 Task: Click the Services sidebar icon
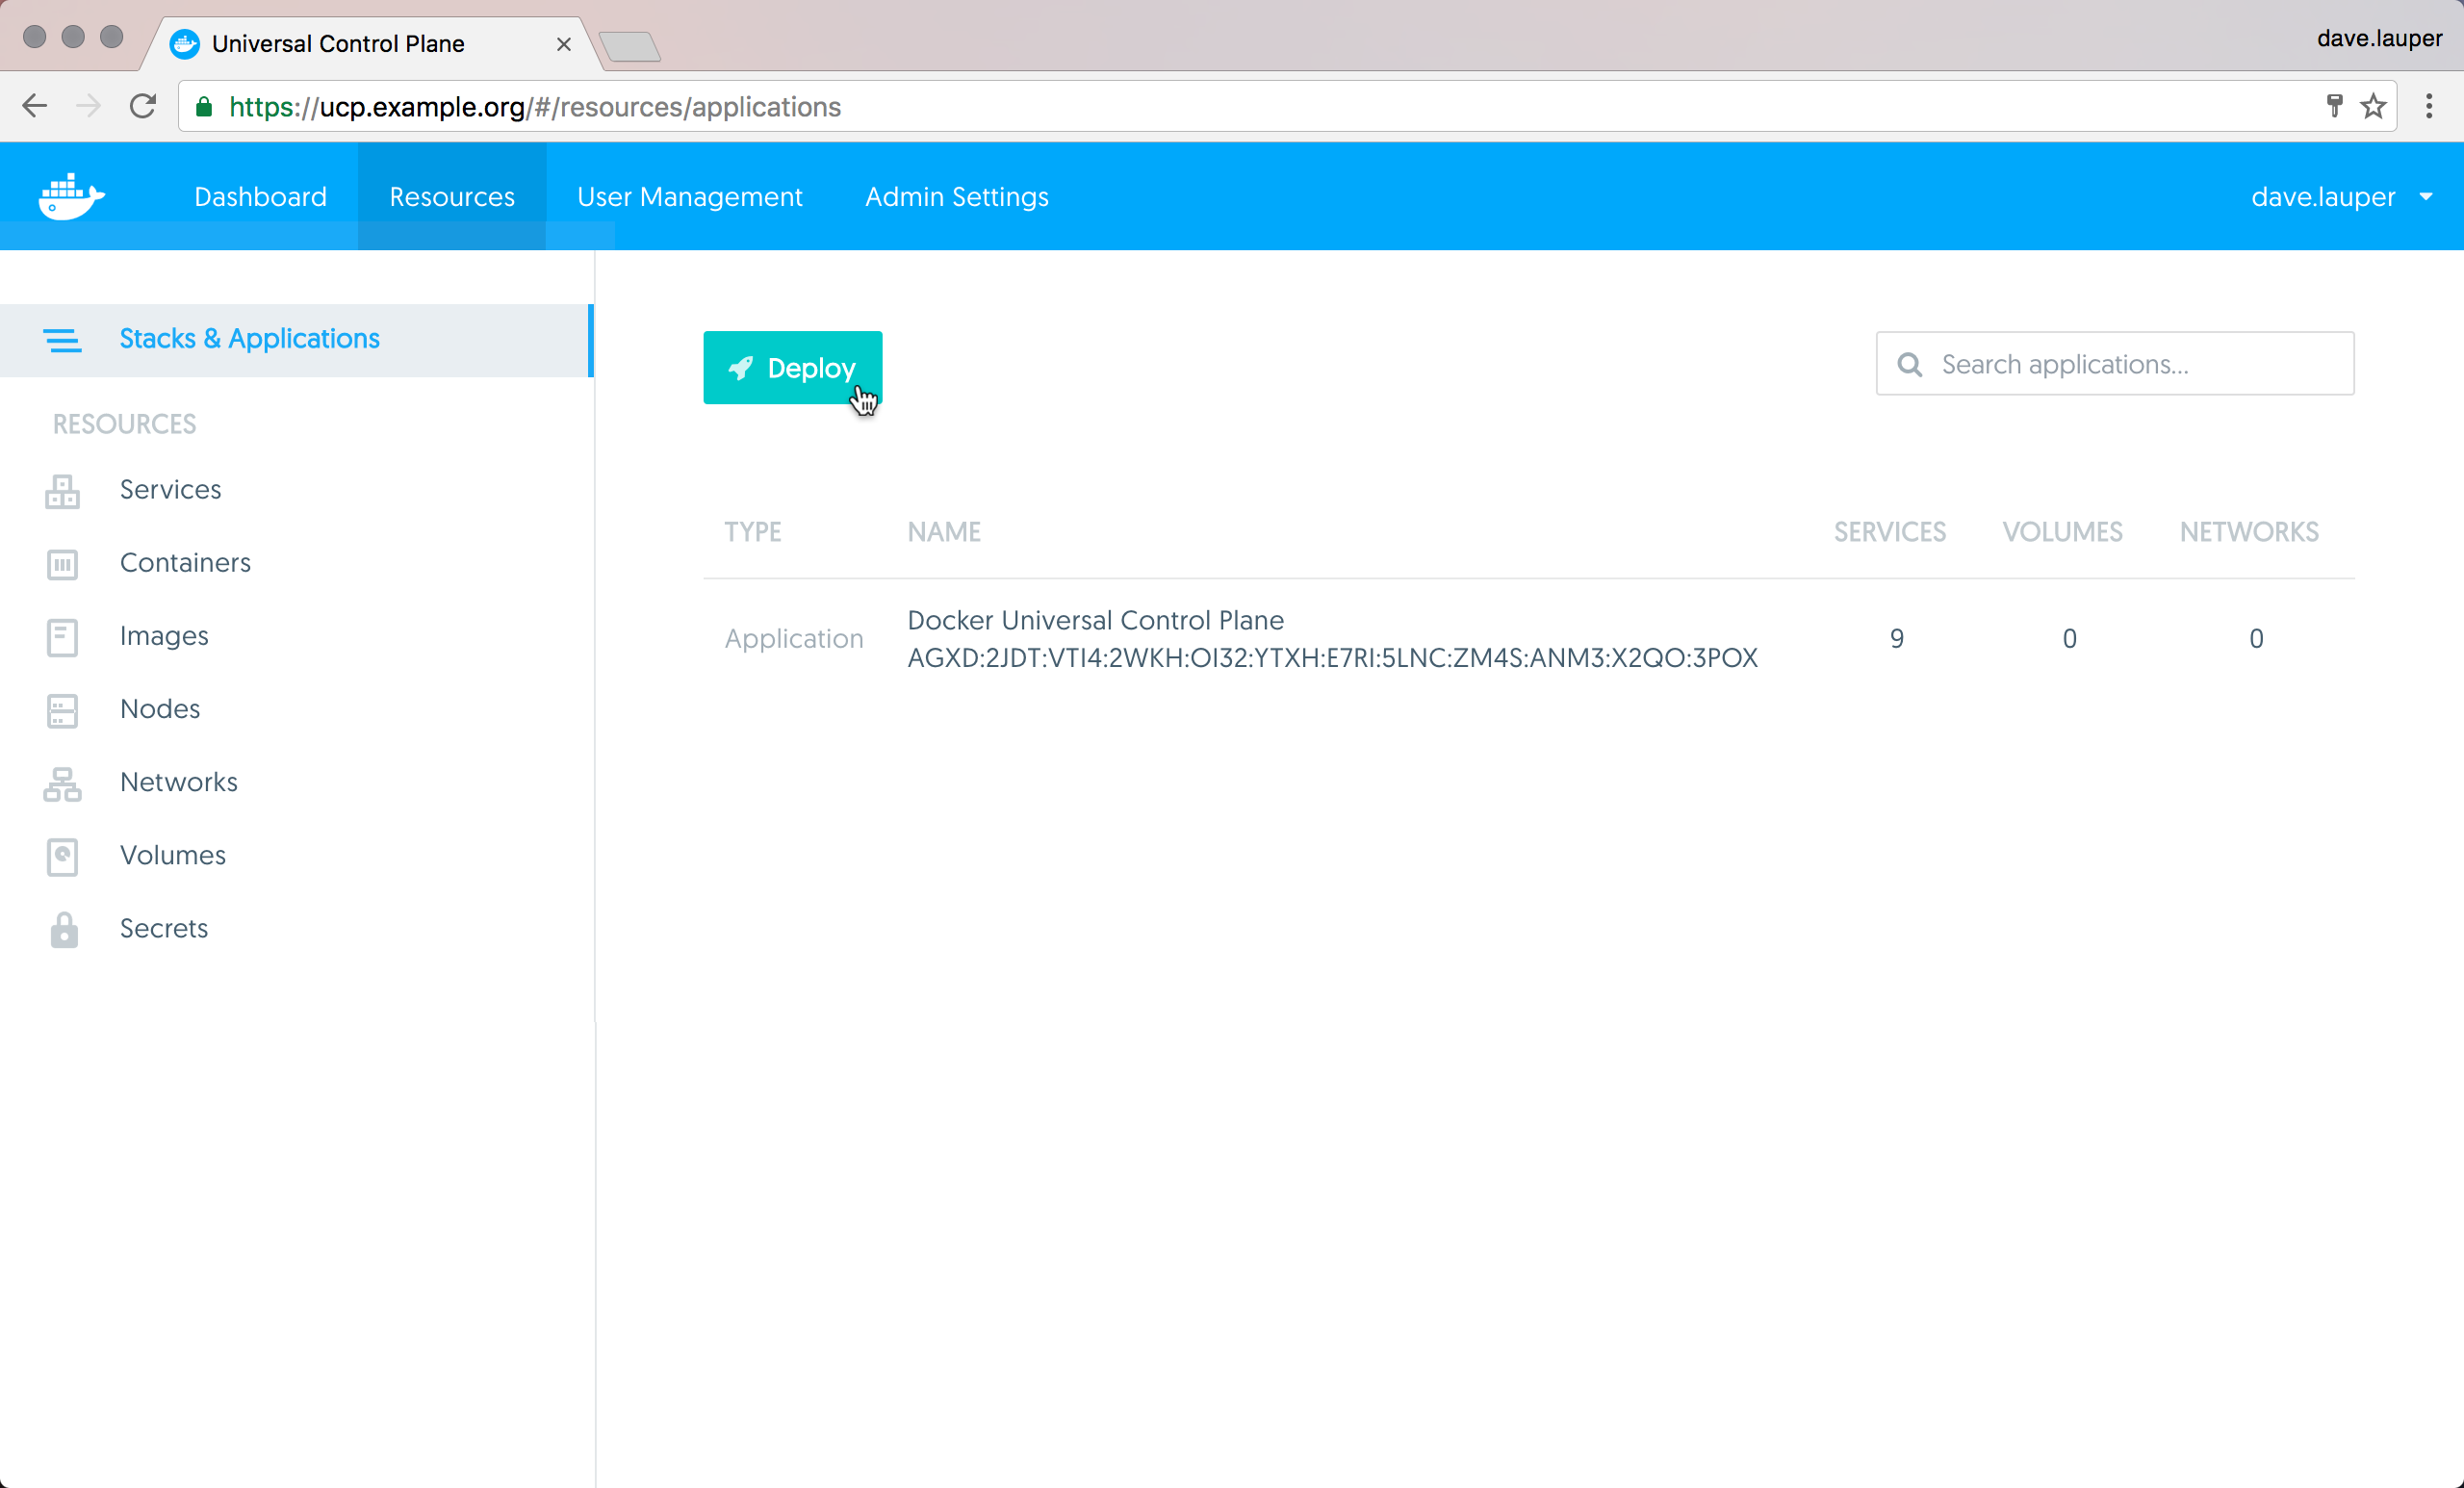[x=62, y=491]
